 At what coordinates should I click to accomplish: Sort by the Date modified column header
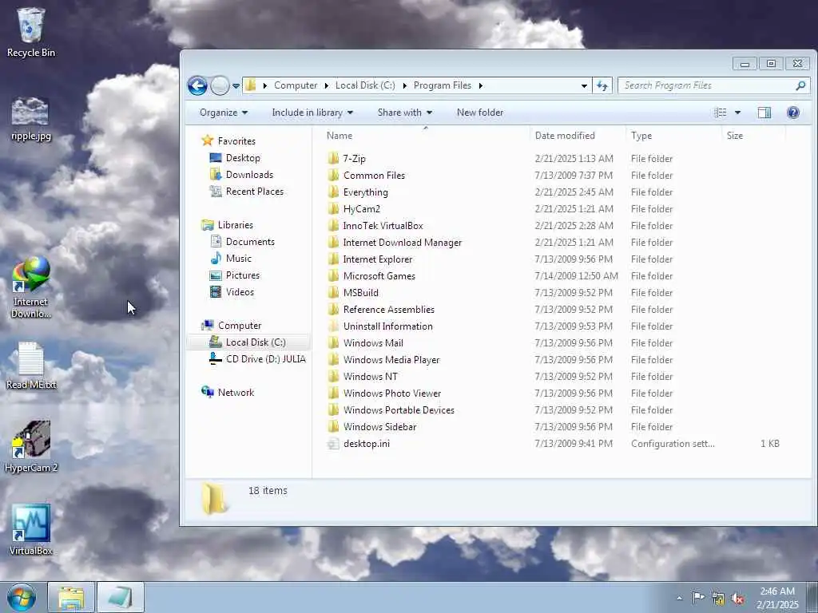[x=578, y=136]
